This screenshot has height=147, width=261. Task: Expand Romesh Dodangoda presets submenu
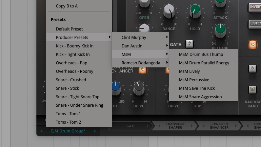tap(140, 63)
